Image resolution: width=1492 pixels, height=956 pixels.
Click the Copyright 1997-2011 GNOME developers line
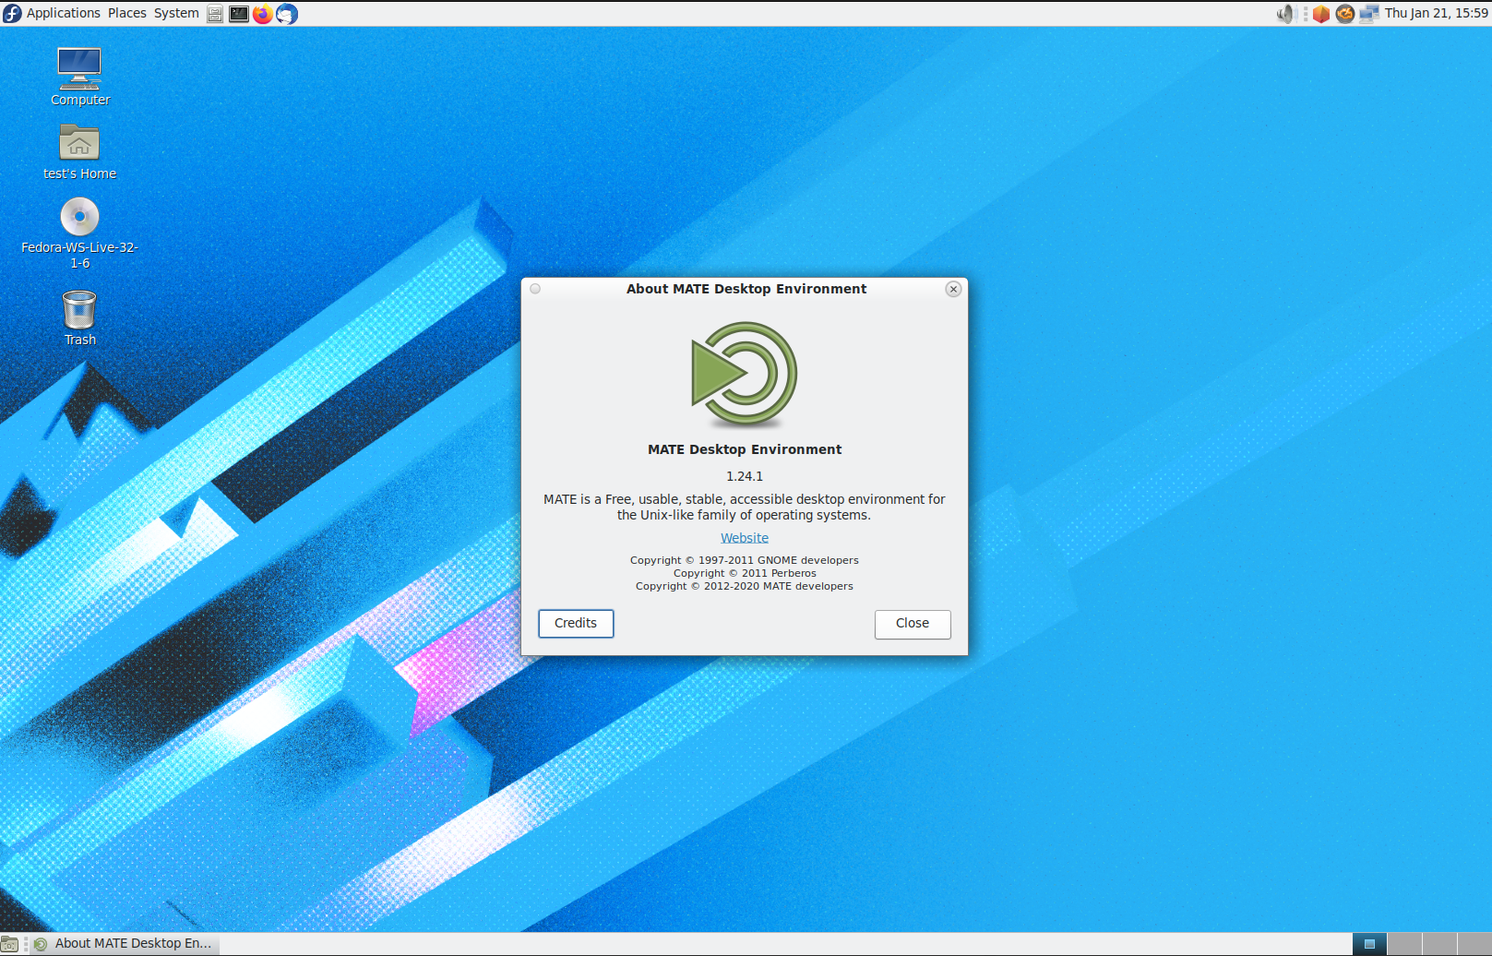click(745, 560)
